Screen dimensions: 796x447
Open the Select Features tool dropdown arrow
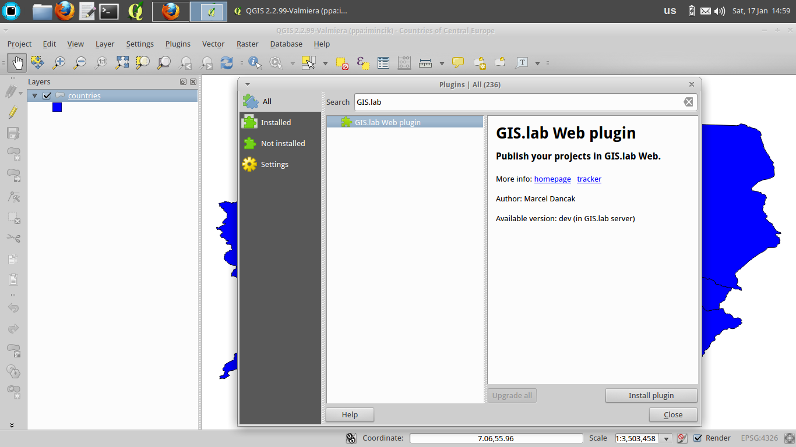coord(325,63)
